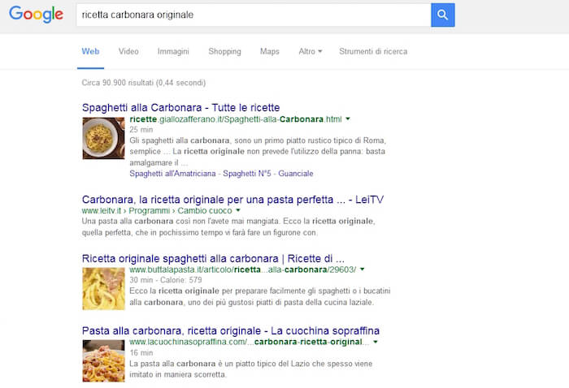The width and height of the screenshot is (569, 388).
Task: Click the lacuochinasopraffina carbonara thumbnail
Action: (103, 361)
